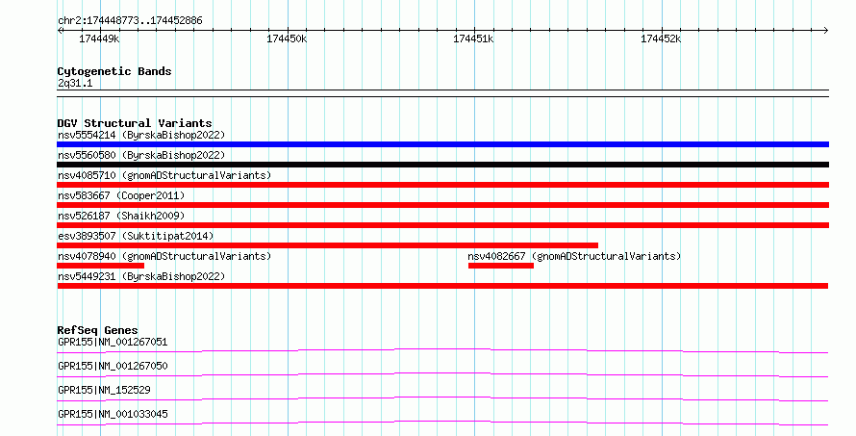Viewport: 856px width, 436px height.
Task: Open nsv526187 (Shaikh2009) label
Action: 121,216
